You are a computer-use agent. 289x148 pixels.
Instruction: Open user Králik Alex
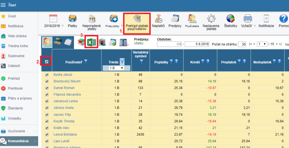[x=61, y=128]
